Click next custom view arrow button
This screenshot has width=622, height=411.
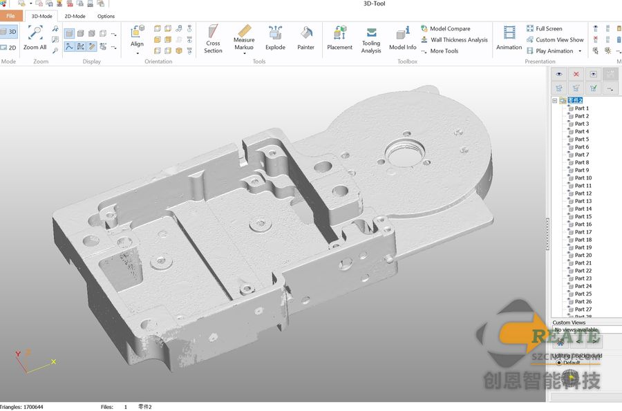coord(596,341)
